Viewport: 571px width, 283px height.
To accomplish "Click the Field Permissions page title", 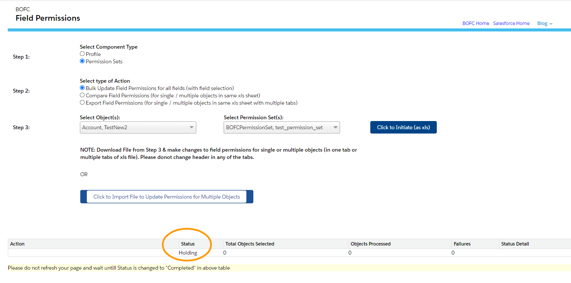I will point(48,18).
